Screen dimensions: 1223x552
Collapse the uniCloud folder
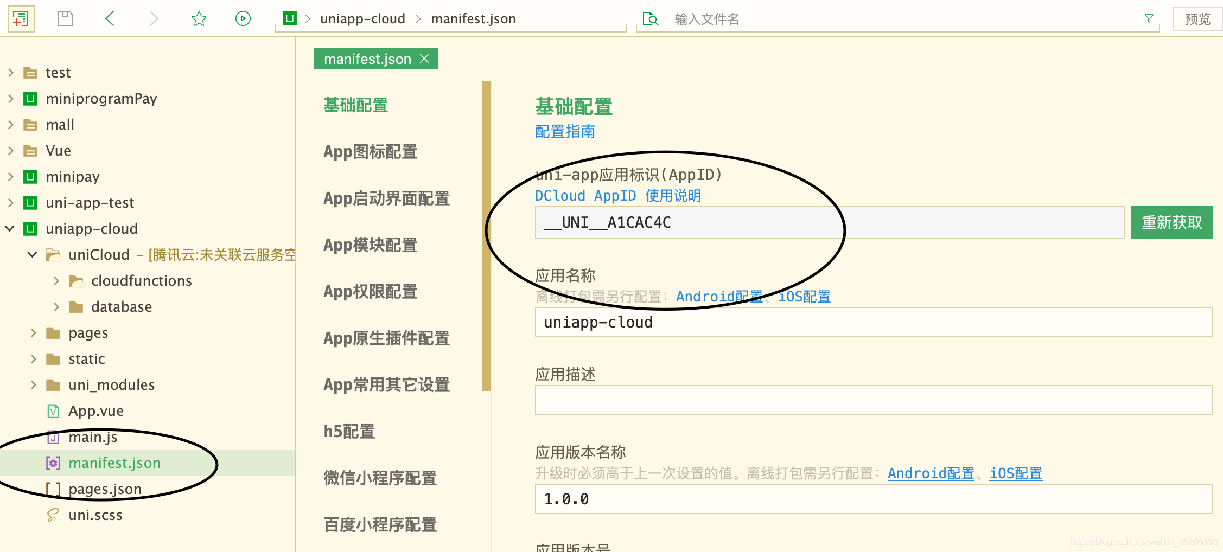tap(33, 255)
